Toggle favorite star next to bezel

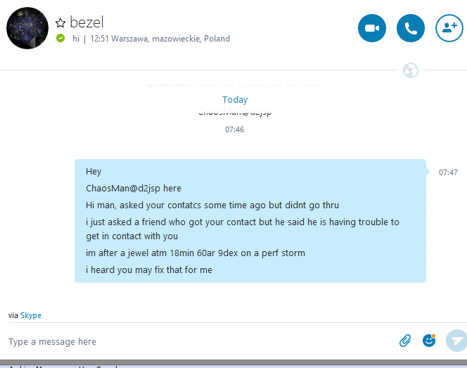[x=60, y=24]
